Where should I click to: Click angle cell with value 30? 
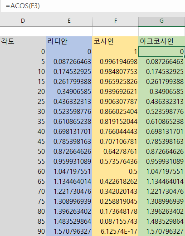[x=23, y=112]
